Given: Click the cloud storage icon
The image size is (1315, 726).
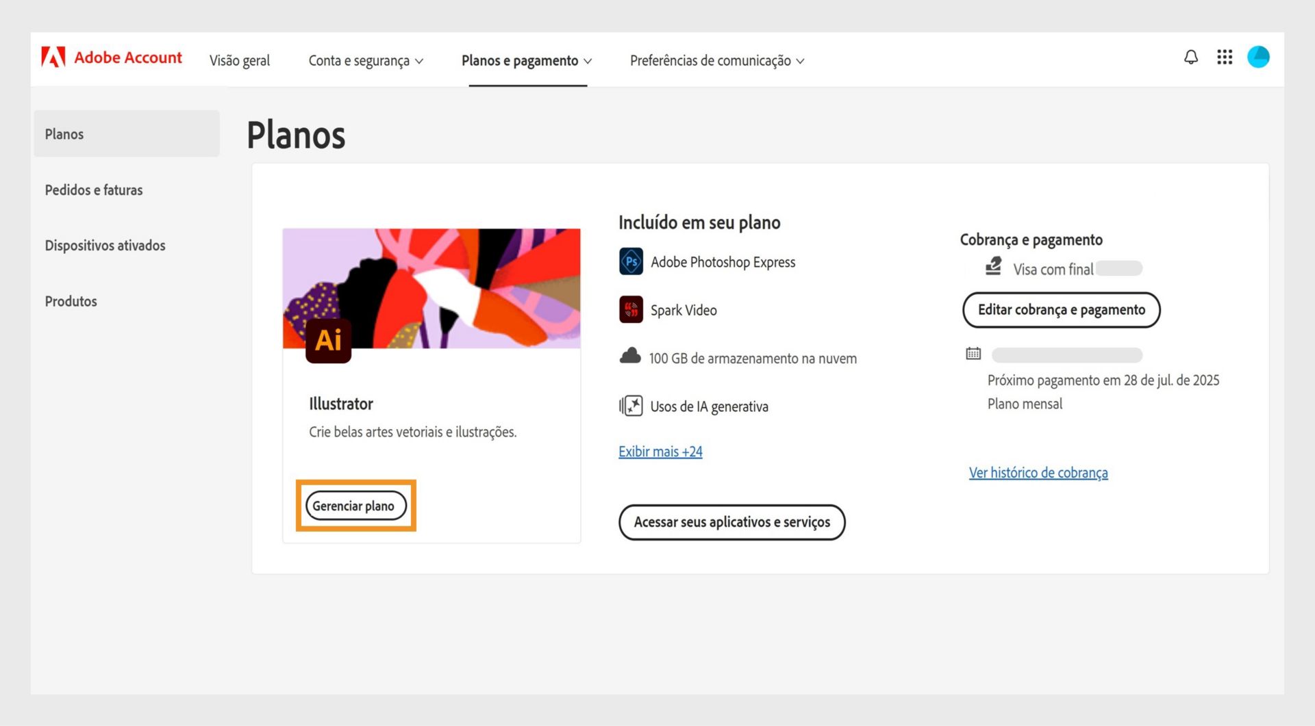Looking at the screenshot, I should point(630,356).
